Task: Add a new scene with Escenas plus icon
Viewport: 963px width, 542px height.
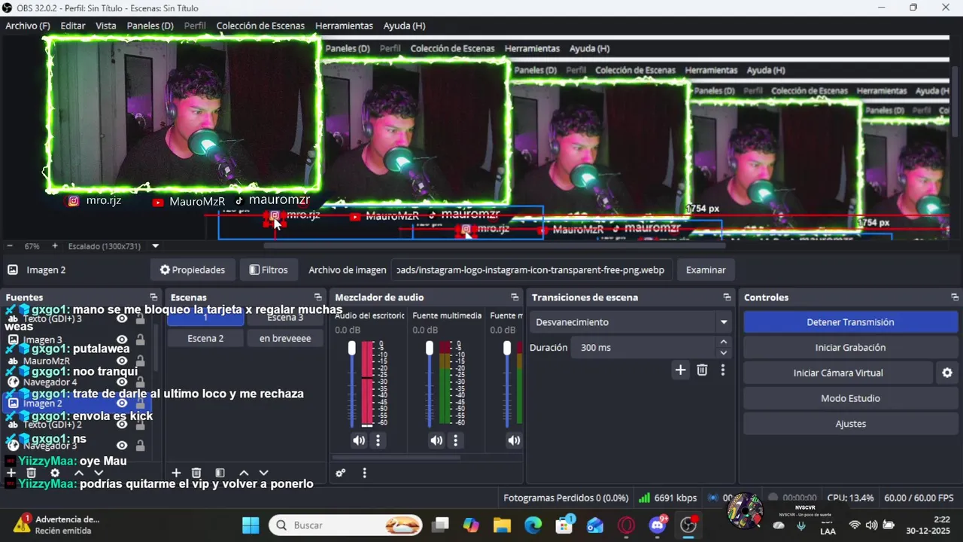Action: pos(176,473)
